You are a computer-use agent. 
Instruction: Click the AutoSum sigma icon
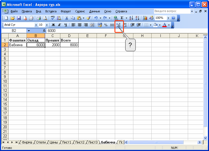[x=122, y=18]
